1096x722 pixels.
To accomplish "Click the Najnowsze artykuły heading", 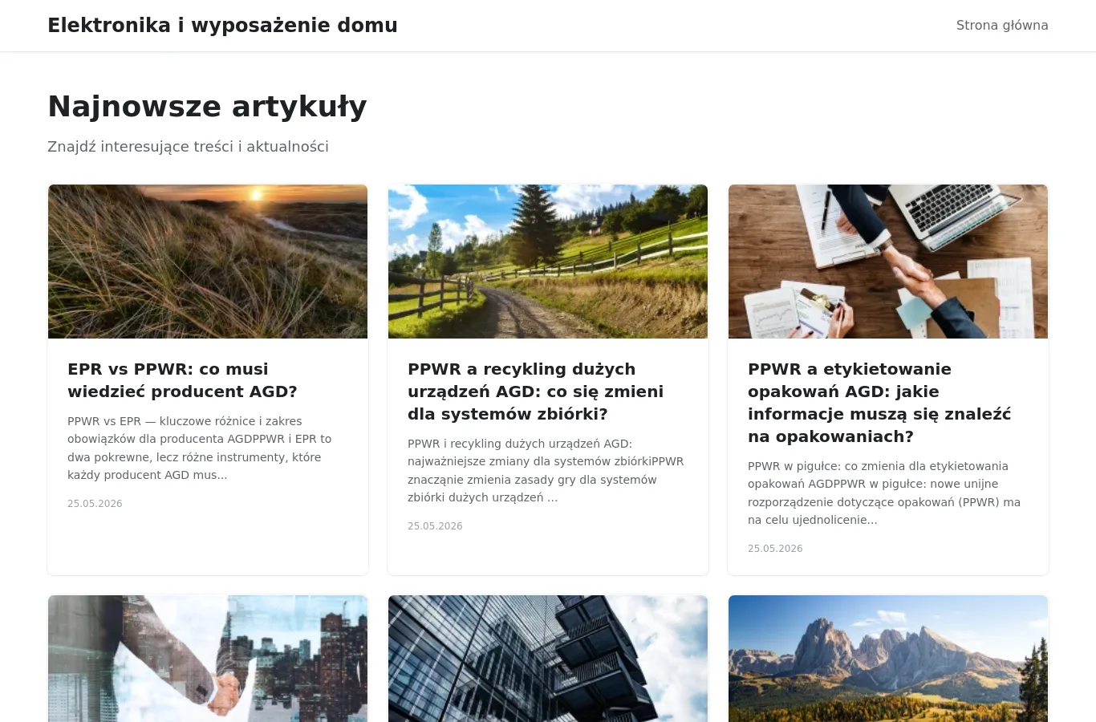I will [207, 107].
